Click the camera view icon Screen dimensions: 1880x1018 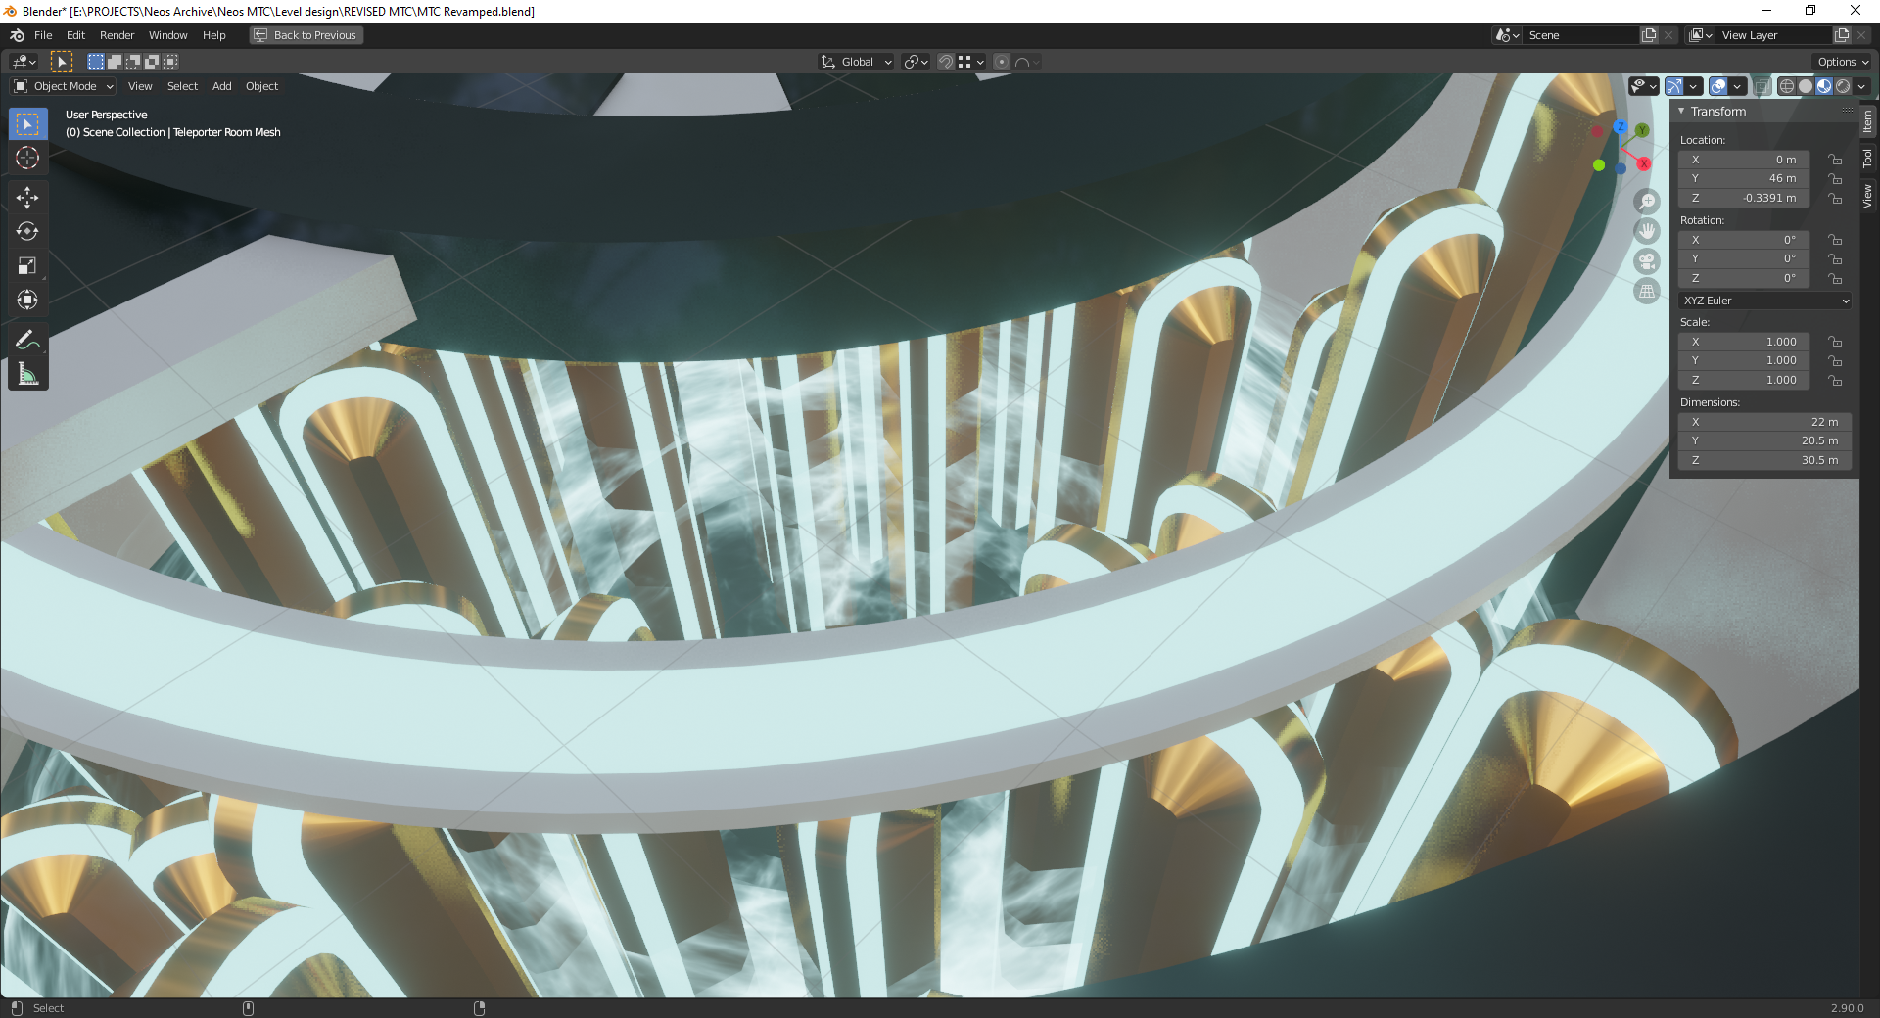click(1647, 261)
